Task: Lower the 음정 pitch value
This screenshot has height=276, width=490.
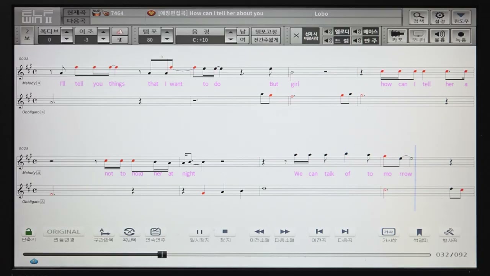Action: tap(230, 39)
